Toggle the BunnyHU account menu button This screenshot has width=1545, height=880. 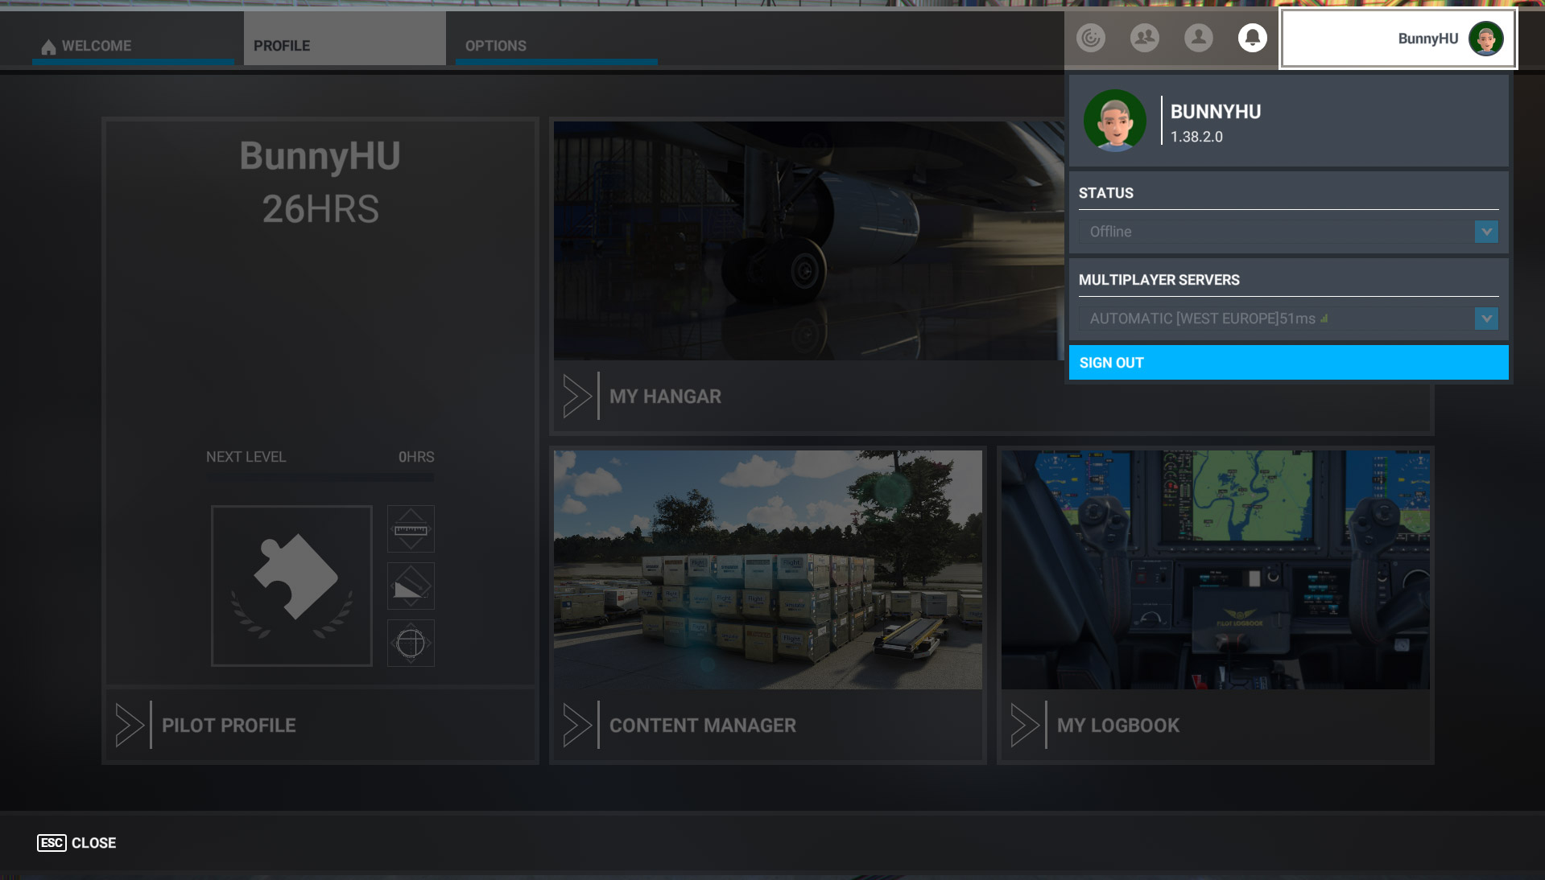(x=1398, y=39)
